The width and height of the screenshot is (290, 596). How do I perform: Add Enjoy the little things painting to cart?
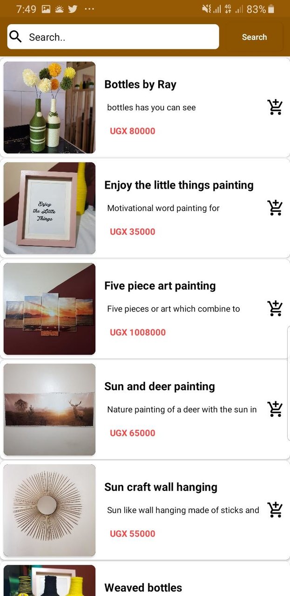click(x=275, y=208)
